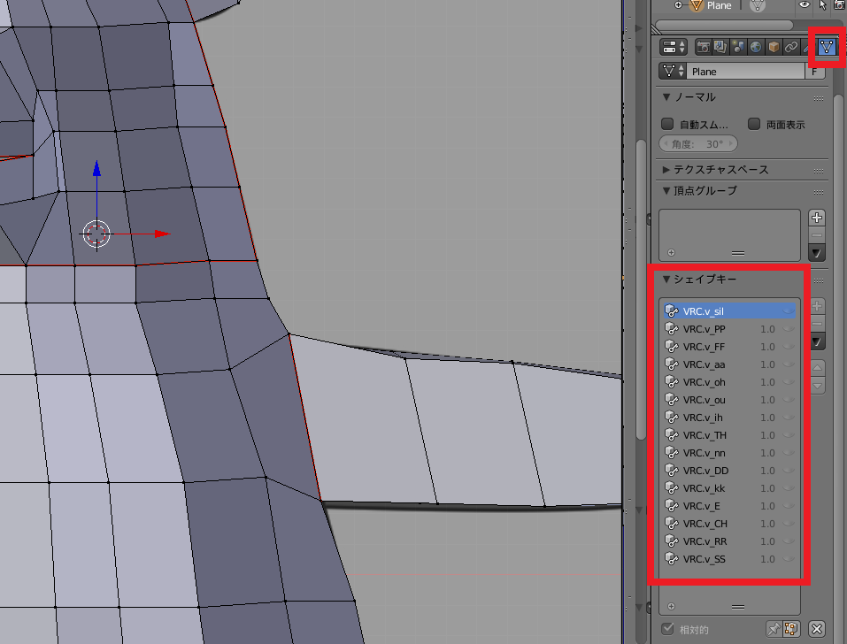Click the 1.0 value of VRC.v_CH
This screenshot has height=644, width=847.
767,524
